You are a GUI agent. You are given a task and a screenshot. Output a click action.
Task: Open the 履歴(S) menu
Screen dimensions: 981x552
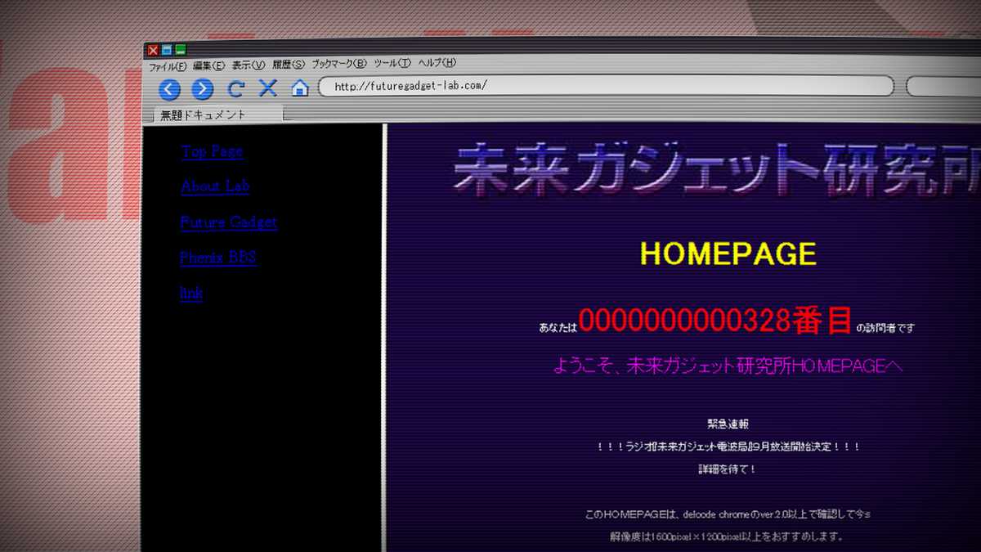[289, 64]
